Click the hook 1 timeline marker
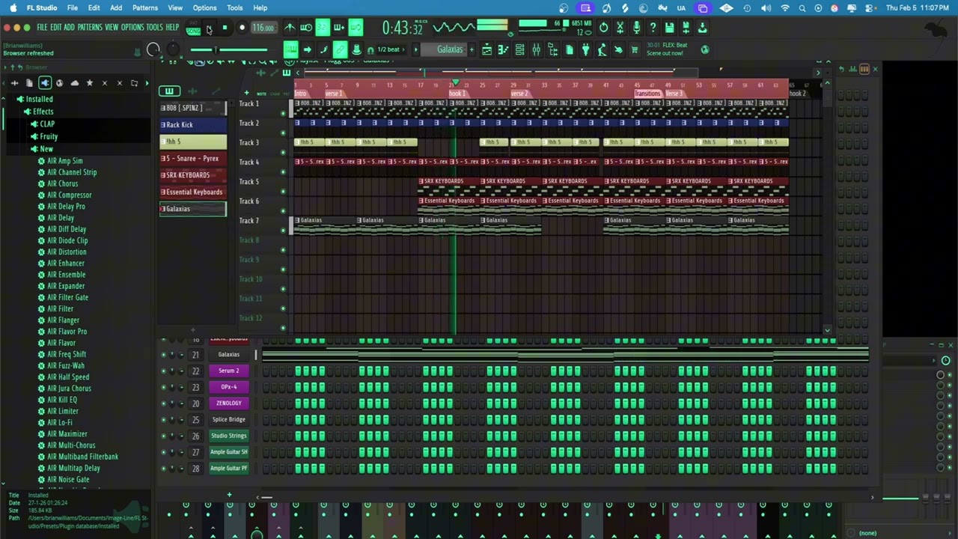This screenshot has height=539, width=958. (x=457, y=94)
